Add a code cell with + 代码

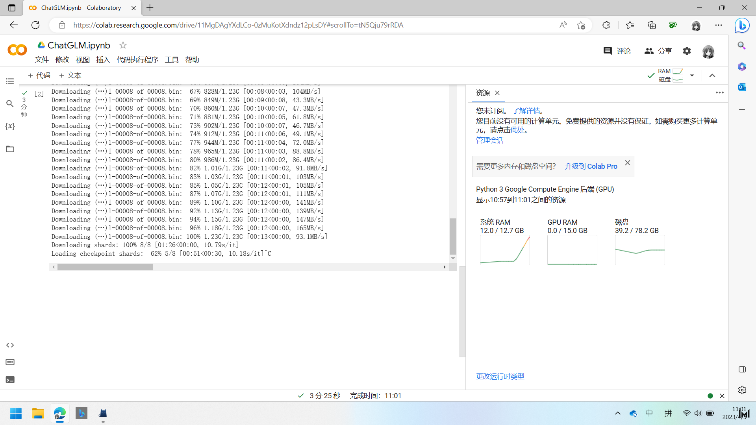coord(39,76)
